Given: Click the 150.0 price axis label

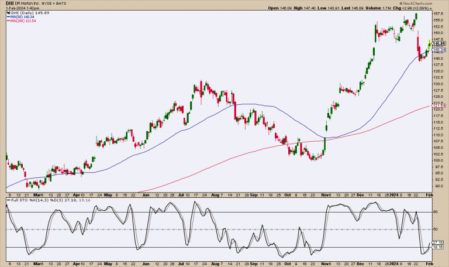Looking at the screenshot, I should coord(438,33).
